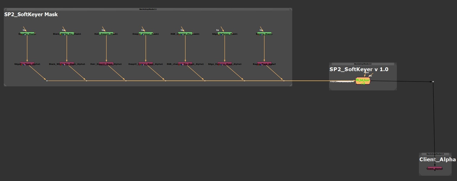This screenshot has height=181, width=457.
Task: Pick the Despill_Colour_Mask_Alpha1 node
Action: [x=146, y=64]
